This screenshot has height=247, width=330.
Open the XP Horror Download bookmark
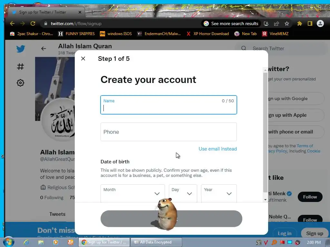tap(208, 33)
